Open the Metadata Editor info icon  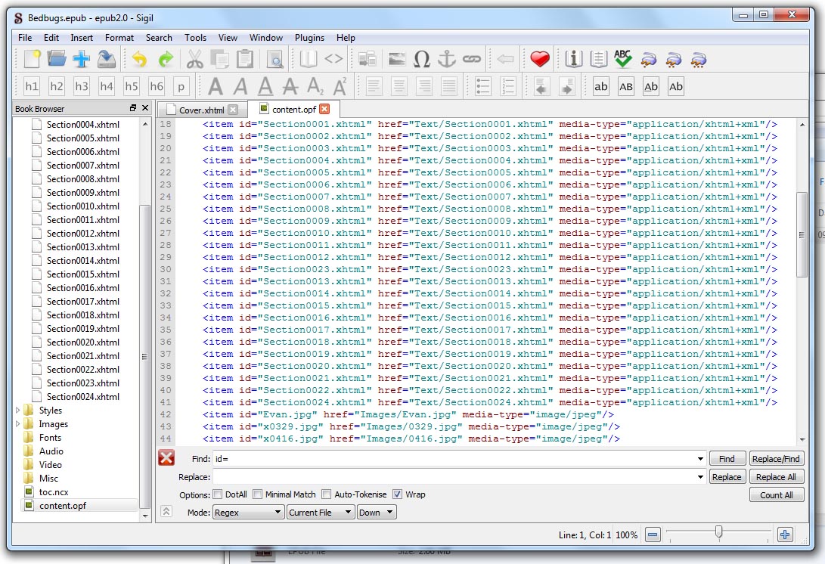(574, 59)
